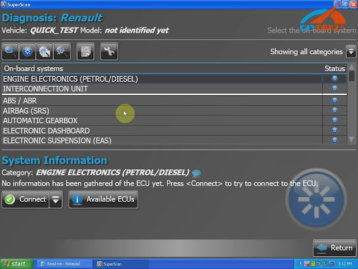This screenshot has width=358, height=269.
Task: Click AIRBAG (SRS) status indicator icon
Action: click(x=335, y=110)
